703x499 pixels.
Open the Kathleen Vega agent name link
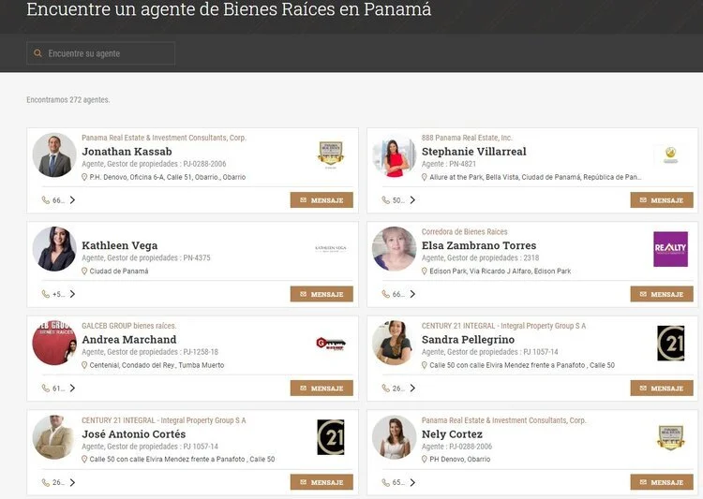point(120,245)
